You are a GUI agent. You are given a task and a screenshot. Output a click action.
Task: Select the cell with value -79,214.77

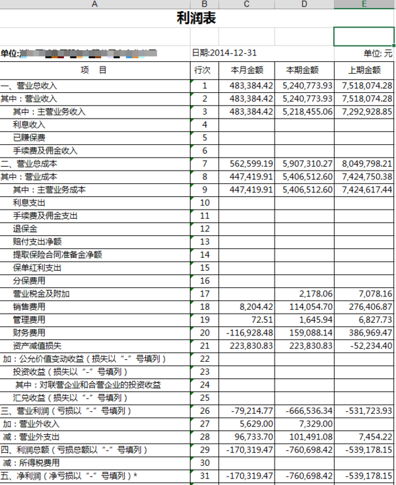(247, 411)
